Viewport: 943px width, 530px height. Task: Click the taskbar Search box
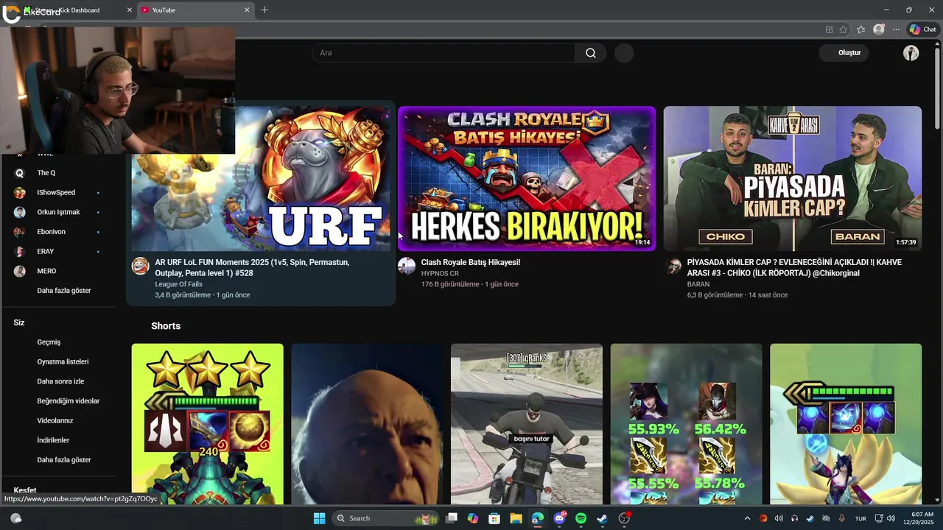click(x=385, y=518)
